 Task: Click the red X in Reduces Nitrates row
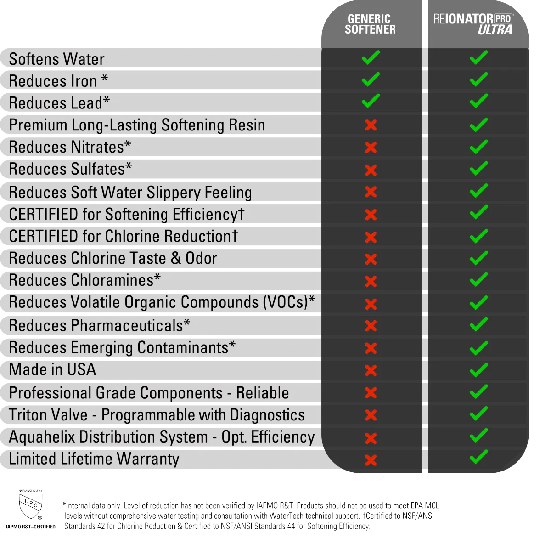coord(371,148)
